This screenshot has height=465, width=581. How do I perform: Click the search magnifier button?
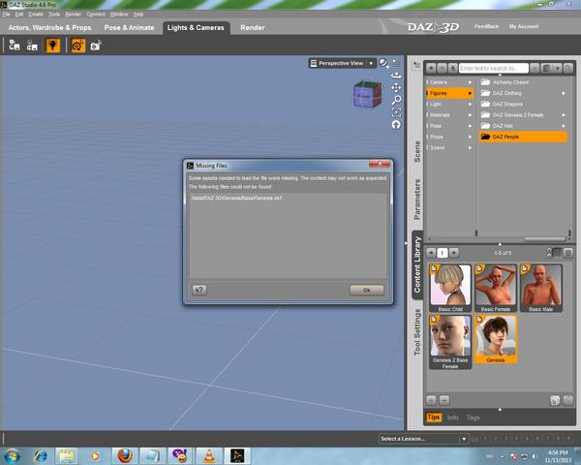[x=568, y=68]
